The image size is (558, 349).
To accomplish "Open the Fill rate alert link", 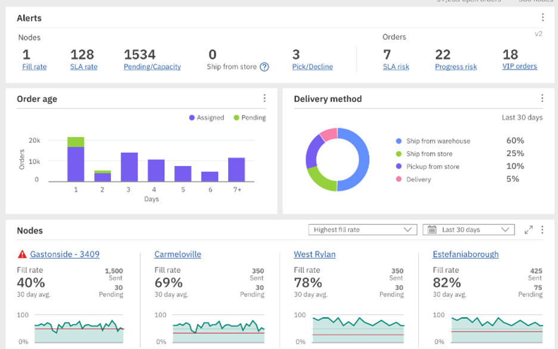I will [x=34, y=67].
